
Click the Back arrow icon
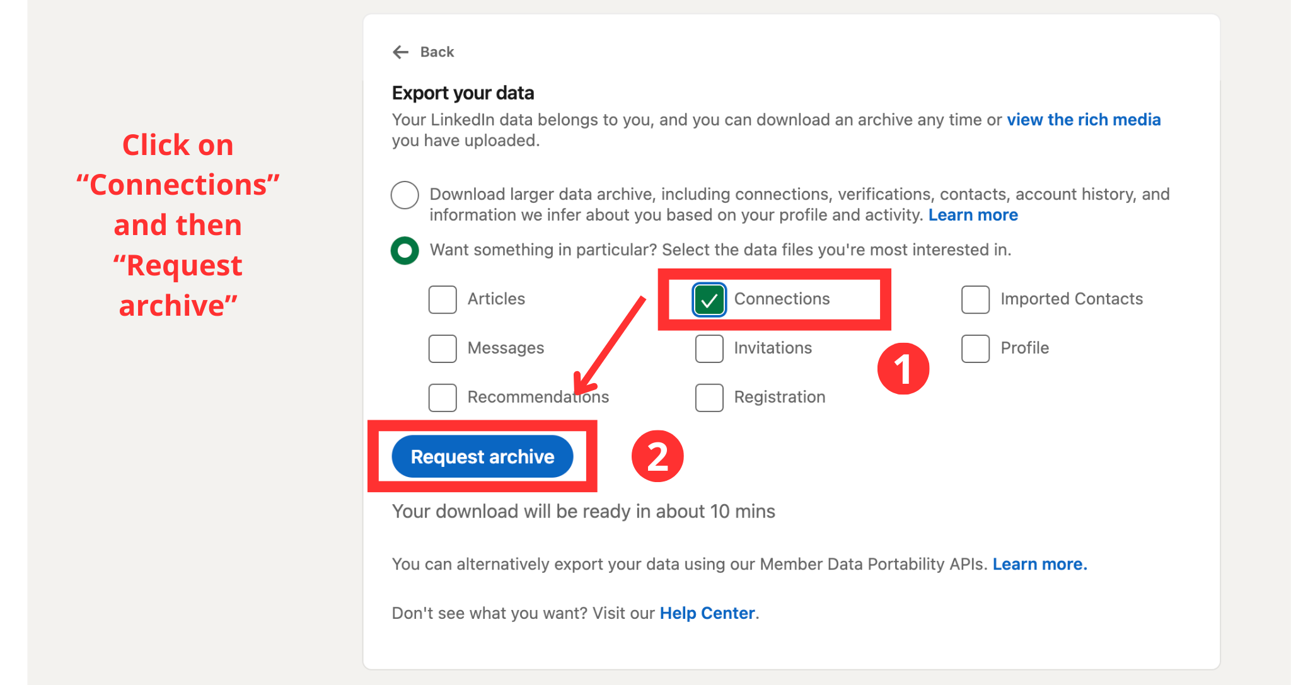click(x=400, y=52)
